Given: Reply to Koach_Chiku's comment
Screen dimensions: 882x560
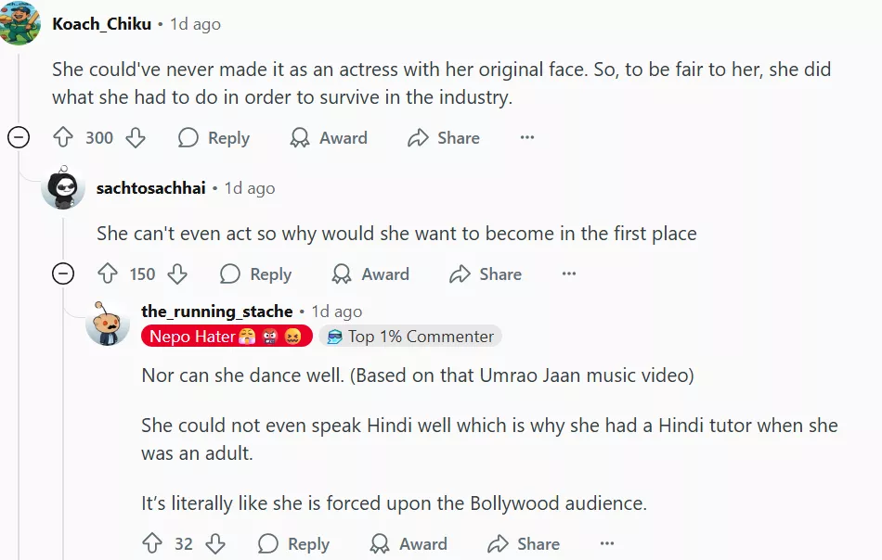Looking at the screenshot, I should [x=214, y=138].
